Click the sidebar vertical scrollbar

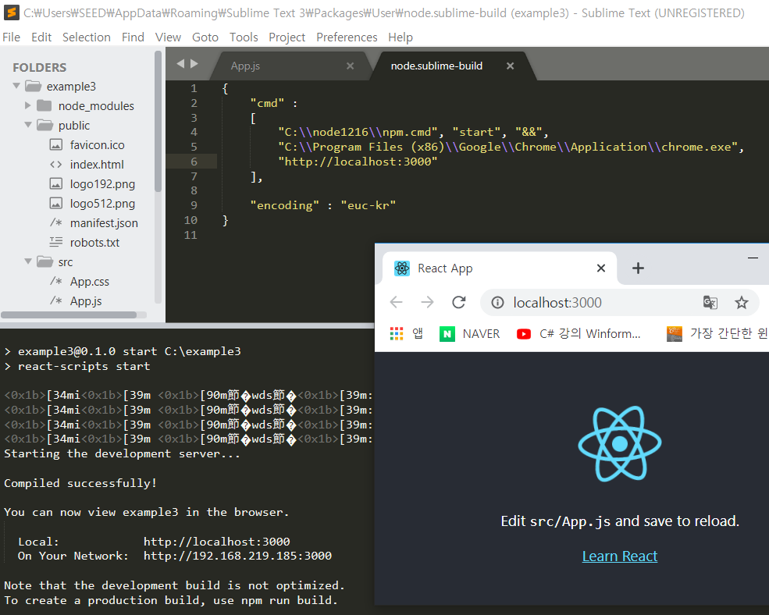pyautogui.click(x=158, y=121)
